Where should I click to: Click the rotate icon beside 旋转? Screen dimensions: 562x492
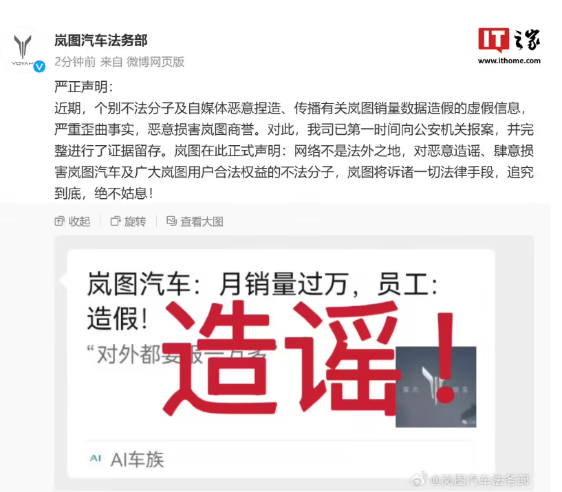coord(116,222)
